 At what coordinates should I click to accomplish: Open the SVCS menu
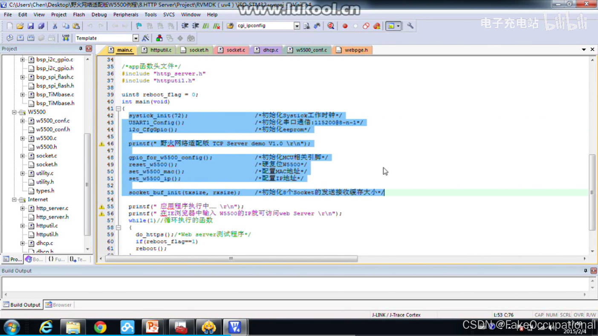pyautogui.click(x=169, y=14)
